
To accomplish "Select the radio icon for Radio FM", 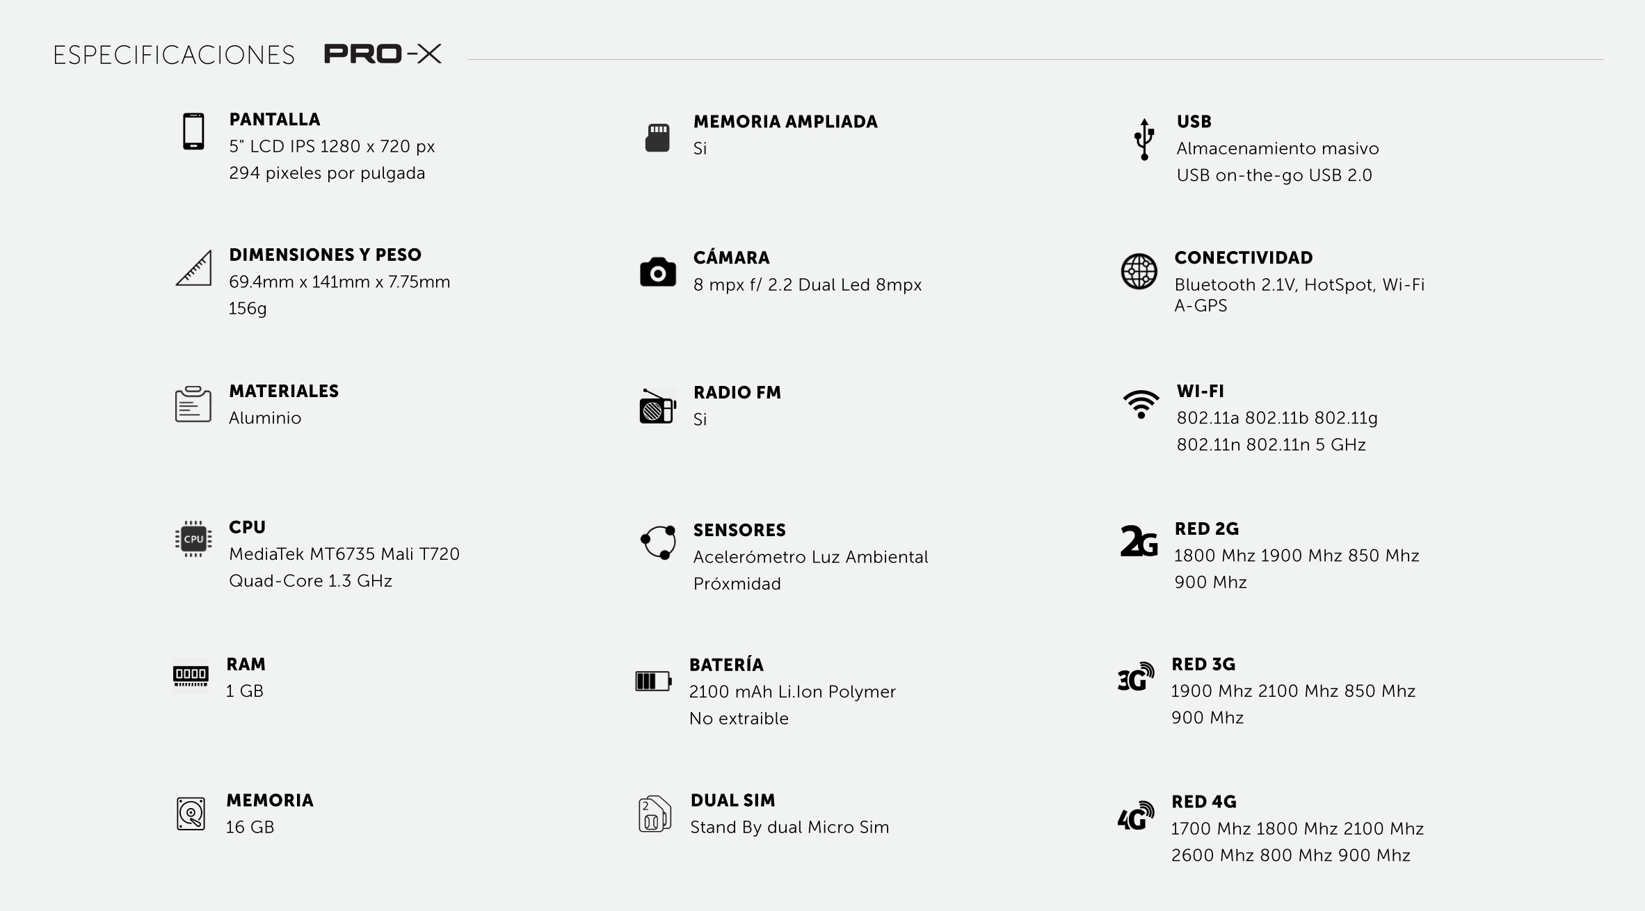I will (x=658, y=406).
